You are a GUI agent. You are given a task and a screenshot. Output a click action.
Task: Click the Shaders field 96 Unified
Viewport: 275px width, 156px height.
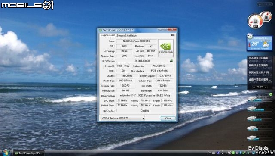pyautogui.click(x=127, y=76)
